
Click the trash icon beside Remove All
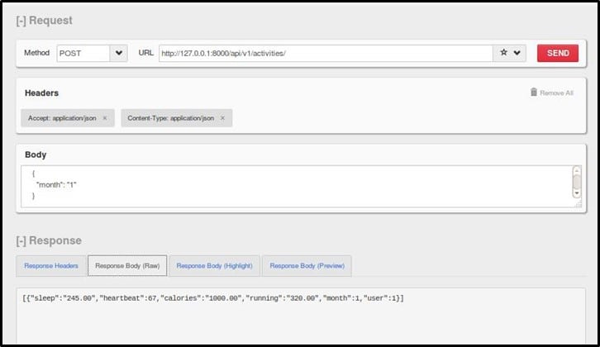534,93
